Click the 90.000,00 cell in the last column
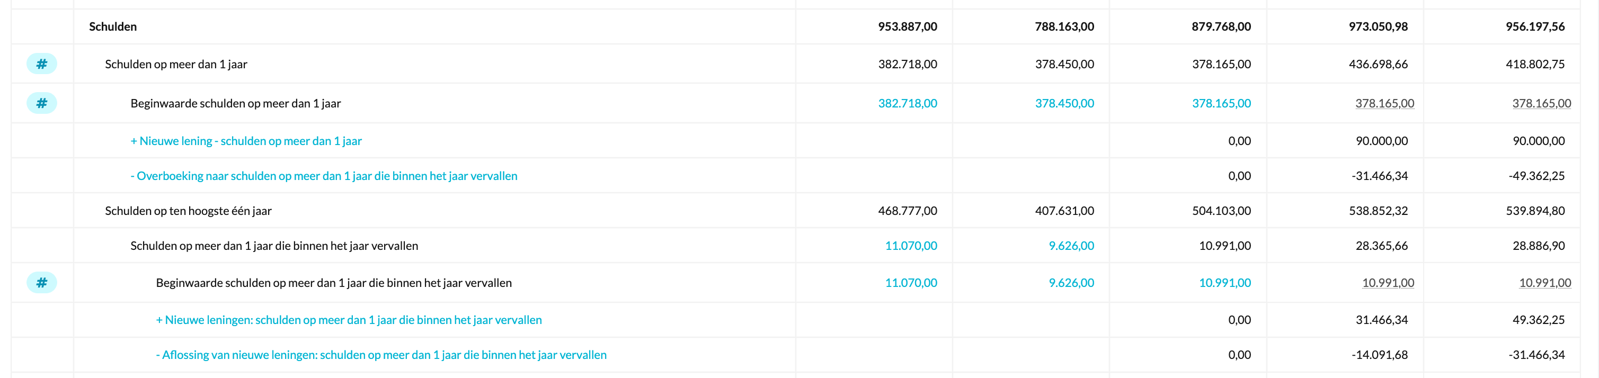The height and width of the screenshot is (378, 1599). click(1538, 141)
